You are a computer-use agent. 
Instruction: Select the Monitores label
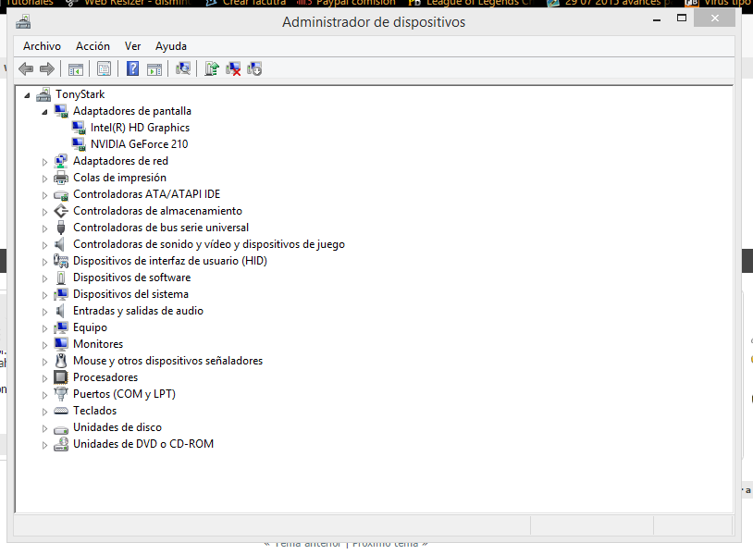(98, 344)
